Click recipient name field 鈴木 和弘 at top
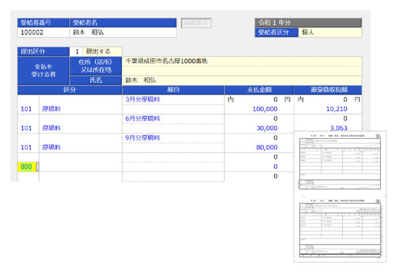 [123, 32]
